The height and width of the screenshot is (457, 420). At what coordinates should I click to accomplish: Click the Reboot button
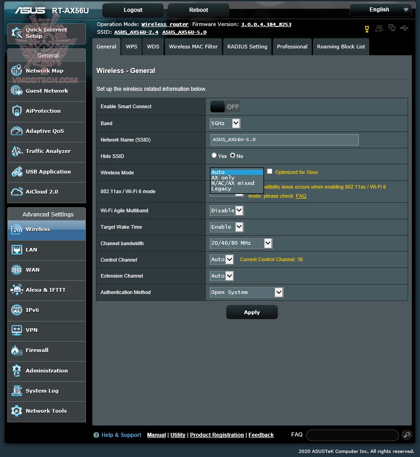(199, 10)
